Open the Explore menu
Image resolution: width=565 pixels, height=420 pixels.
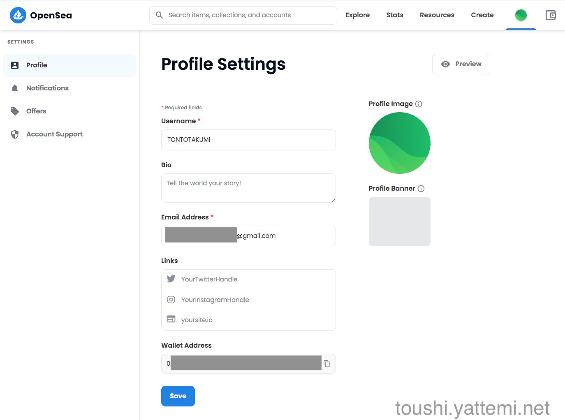[x=357, y=15]
